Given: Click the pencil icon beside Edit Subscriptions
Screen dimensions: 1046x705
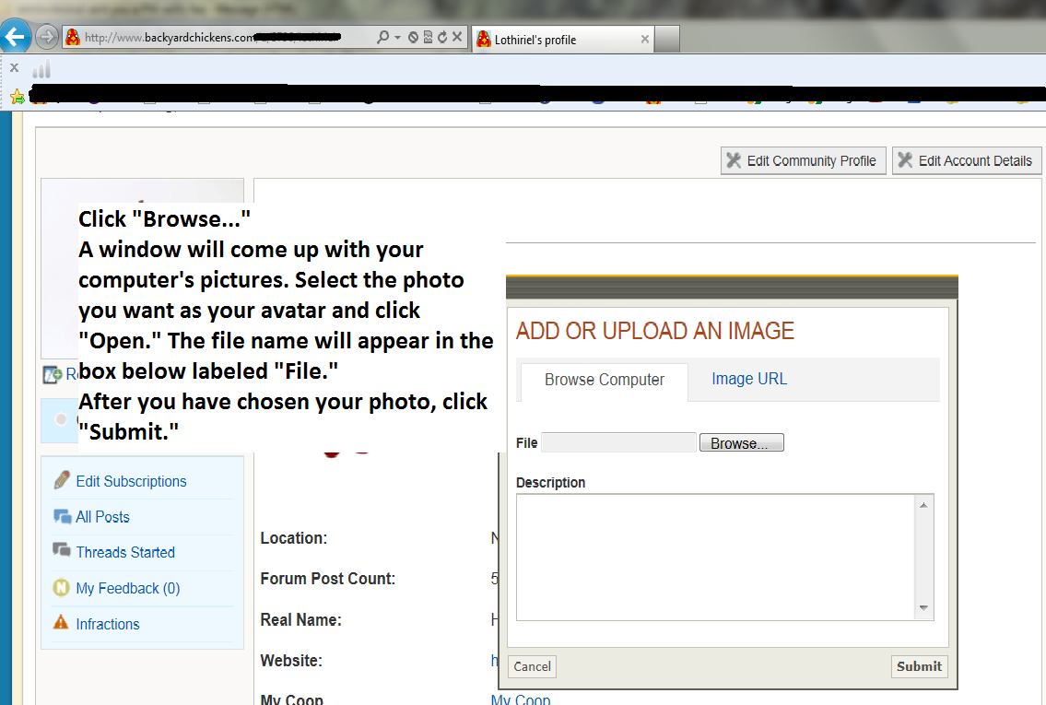Looking at the screenshot, I should [x=62, y=480].
